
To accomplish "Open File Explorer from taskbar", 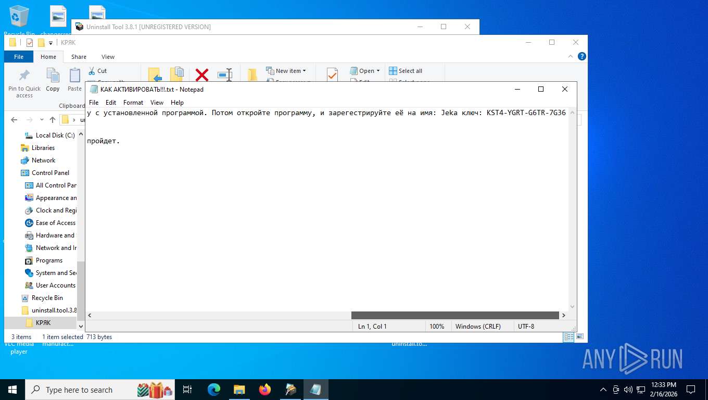I will [x=239, y=390].
